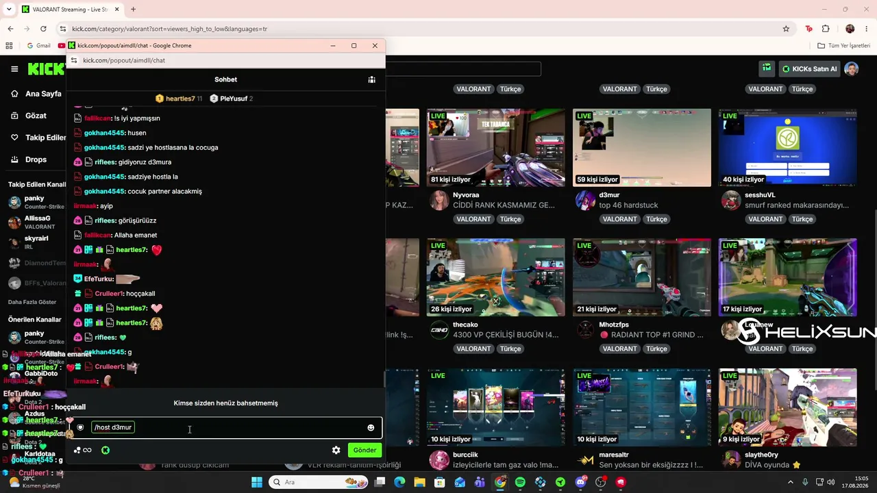Open the 40 kişi izliyor stream thumbnail
This screenshot has height=493, width=877.
[x=788, y=147]
